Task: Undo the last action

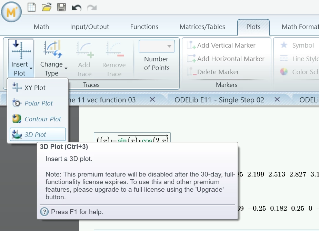Action: click(77, 8)
